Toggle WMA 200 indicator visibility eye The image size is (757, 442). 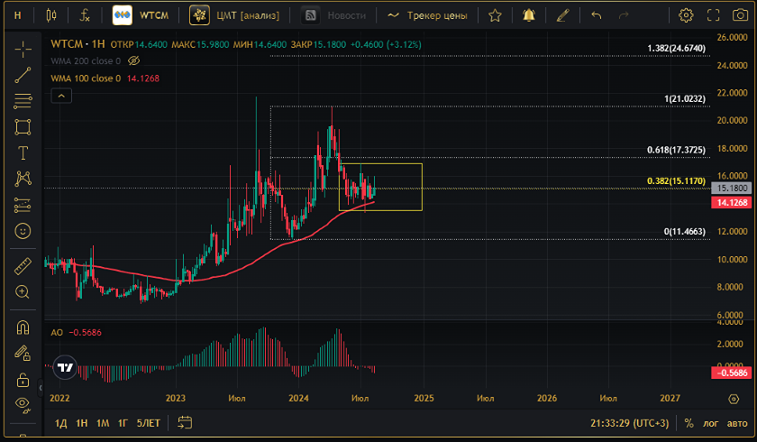pyautogui.click(x=134, y=60)
